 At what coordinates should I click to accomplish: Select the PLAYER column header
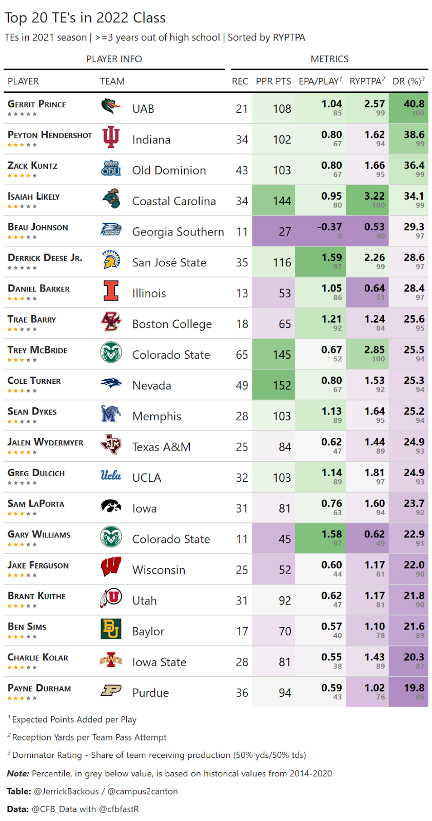tap(23, 81)
